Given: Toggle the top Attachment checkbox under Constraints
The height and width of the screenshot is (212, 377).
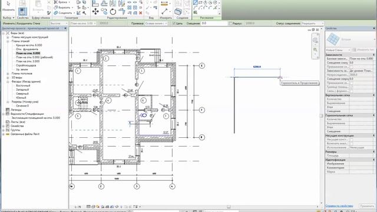Looking at the screenshot, I should coord(351,67).
